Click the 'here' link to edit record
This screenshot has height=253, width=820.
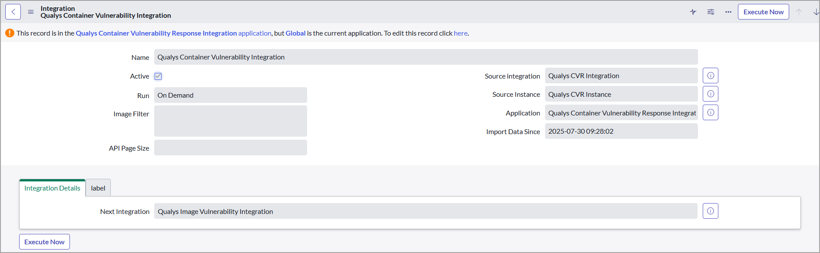461,33
